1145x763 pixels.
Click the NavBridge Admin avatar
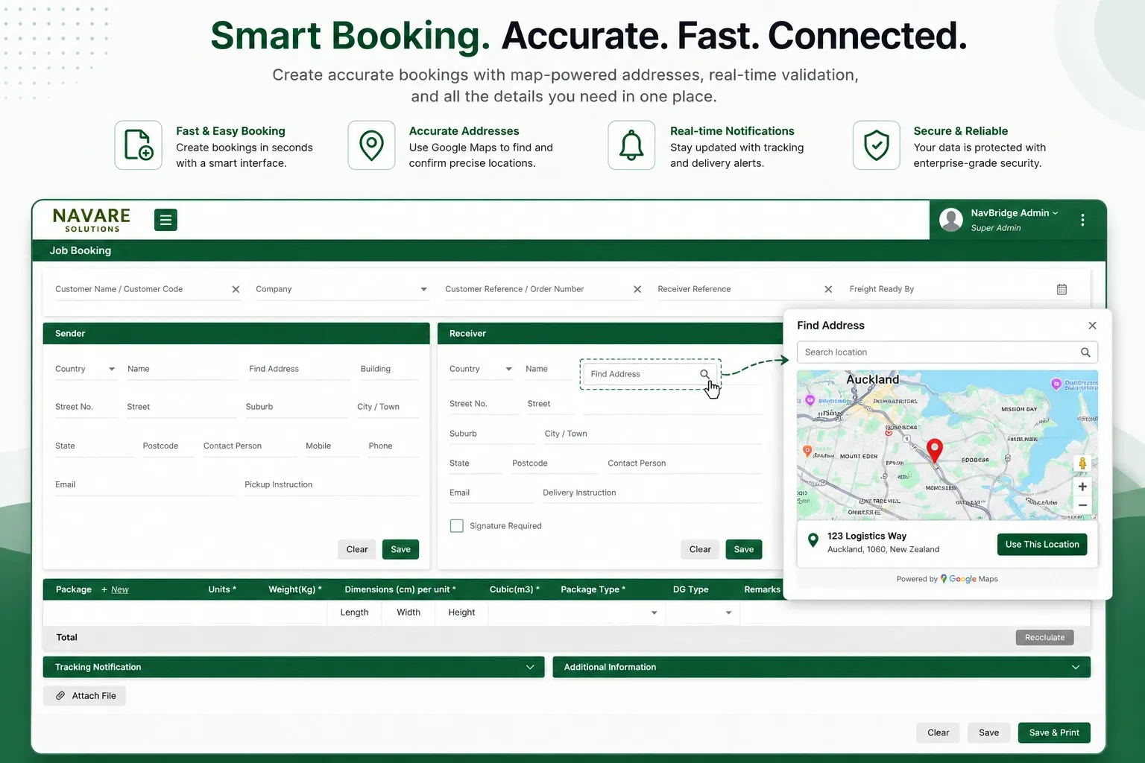tap(951, 220)
